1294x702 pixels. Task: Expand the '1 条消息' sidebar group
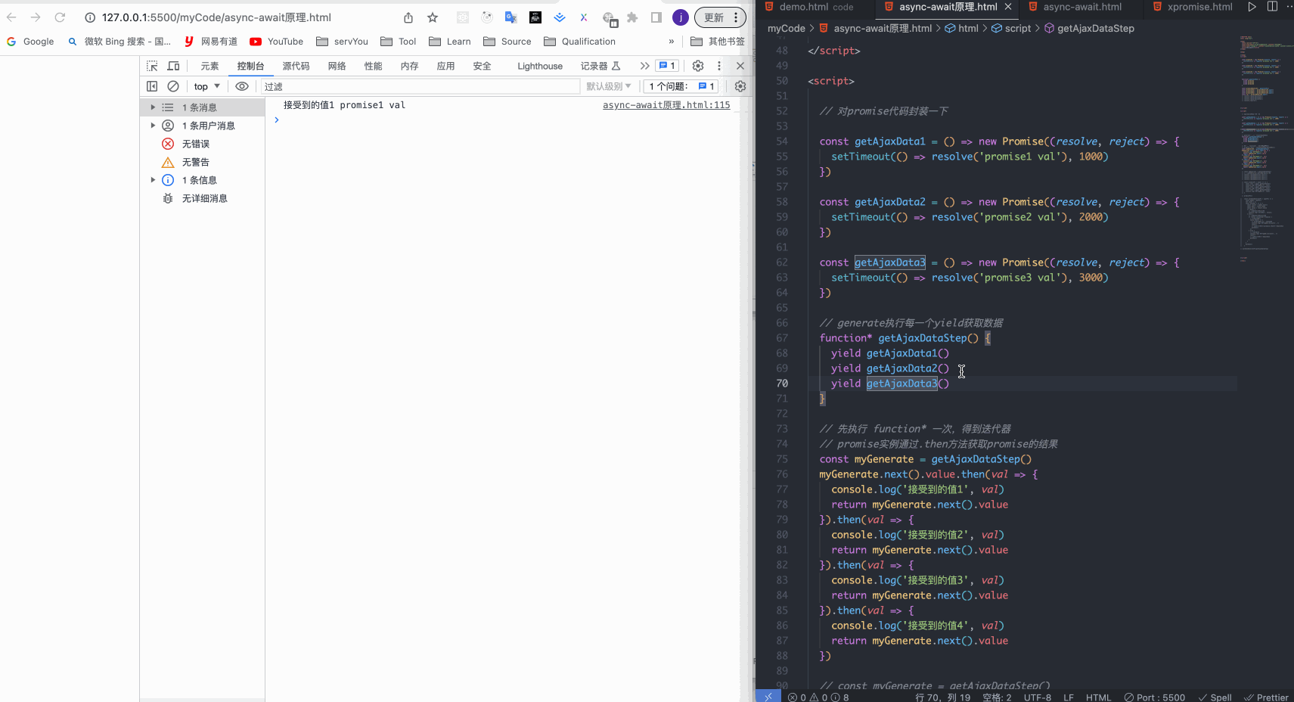[x=153, y=107]
